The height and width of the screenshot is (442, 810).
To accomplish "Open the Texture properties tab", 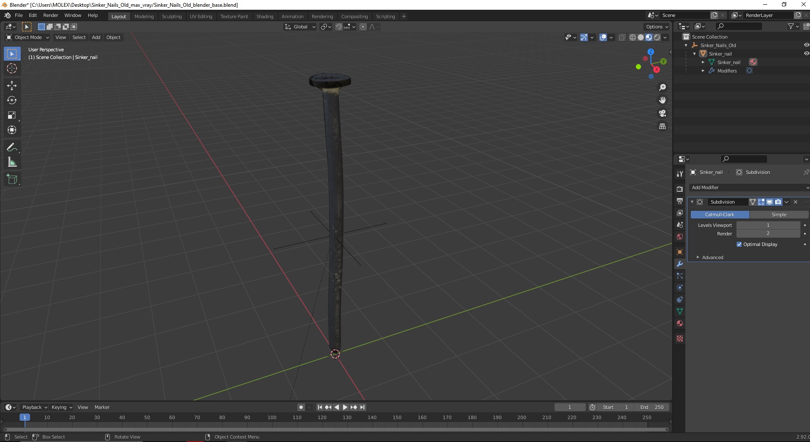I will (x=680, y=338).
